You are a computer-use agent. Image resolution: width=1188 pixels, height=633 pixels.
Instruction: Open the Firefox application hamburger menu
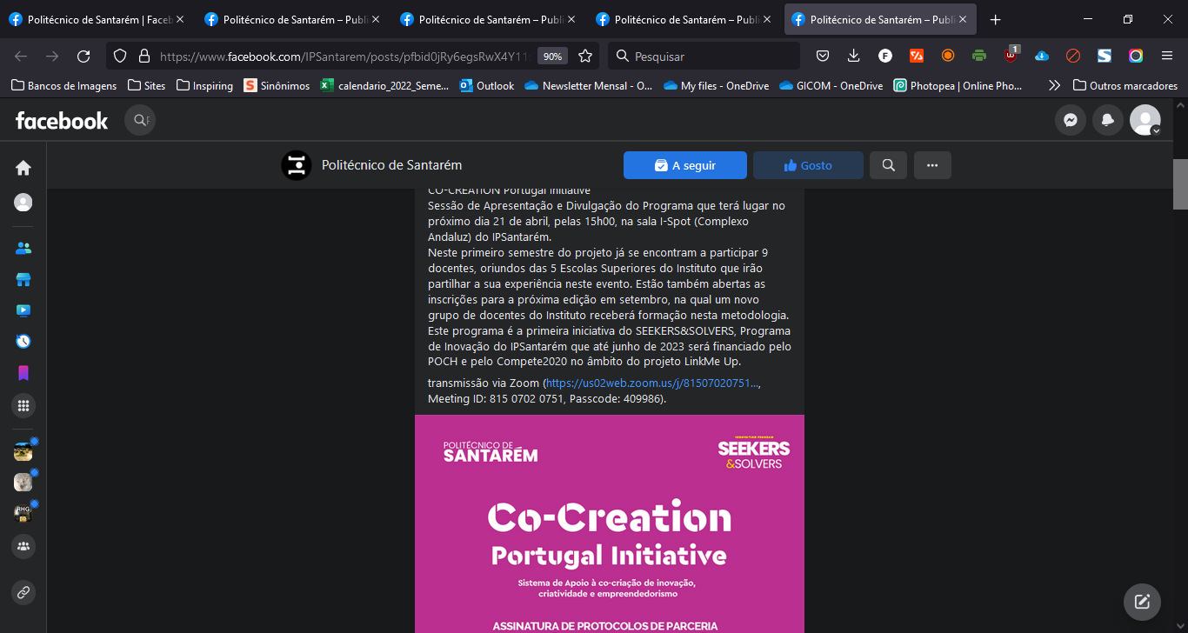point(1167,57)
